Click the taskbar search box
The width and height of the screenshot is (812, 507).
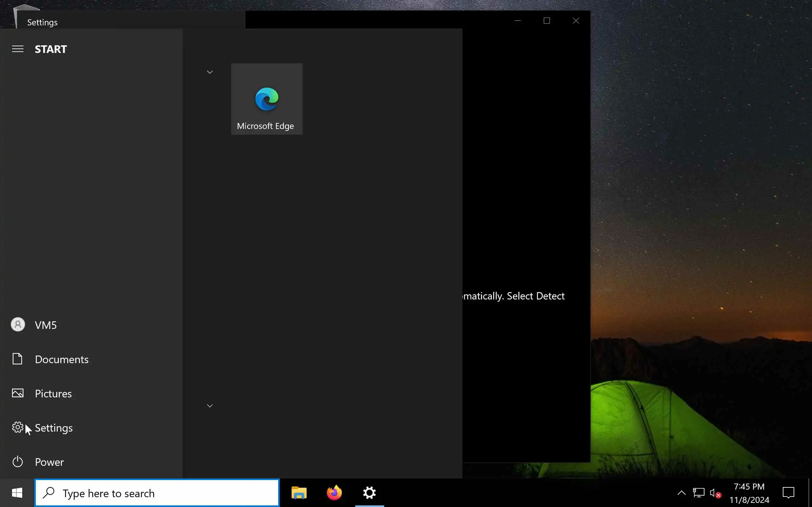[x=157, y=493]
